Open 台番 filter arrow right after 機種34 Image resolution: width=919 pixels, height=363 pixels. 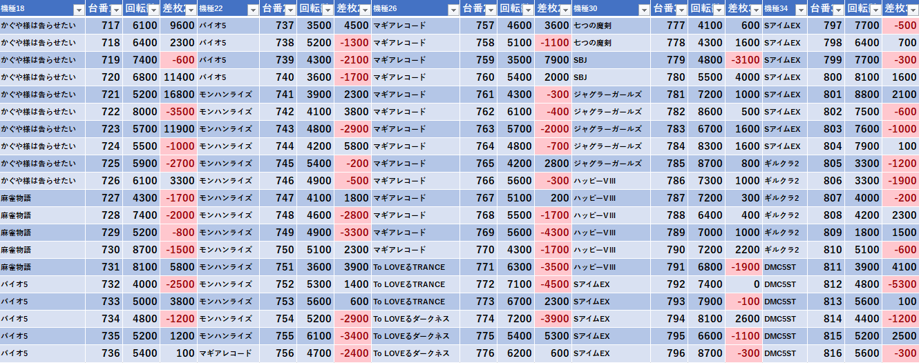[837, 9]
